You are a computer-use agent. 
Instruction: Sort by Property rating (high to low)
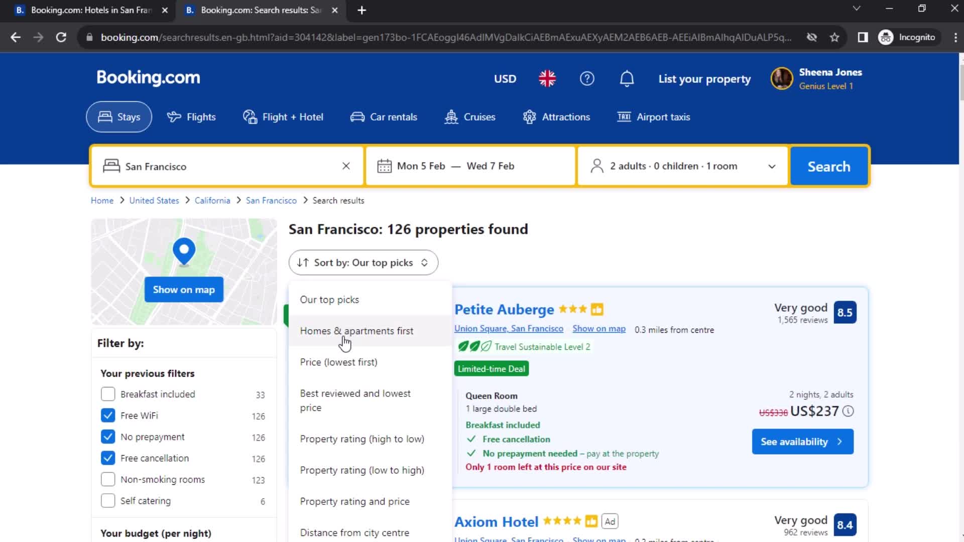click(370, 439)
